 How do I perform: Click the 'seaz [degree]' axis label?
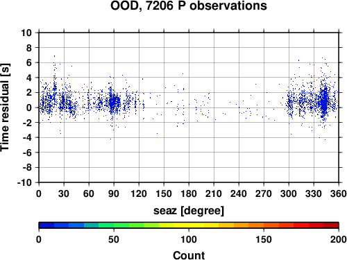pos(189,211)
